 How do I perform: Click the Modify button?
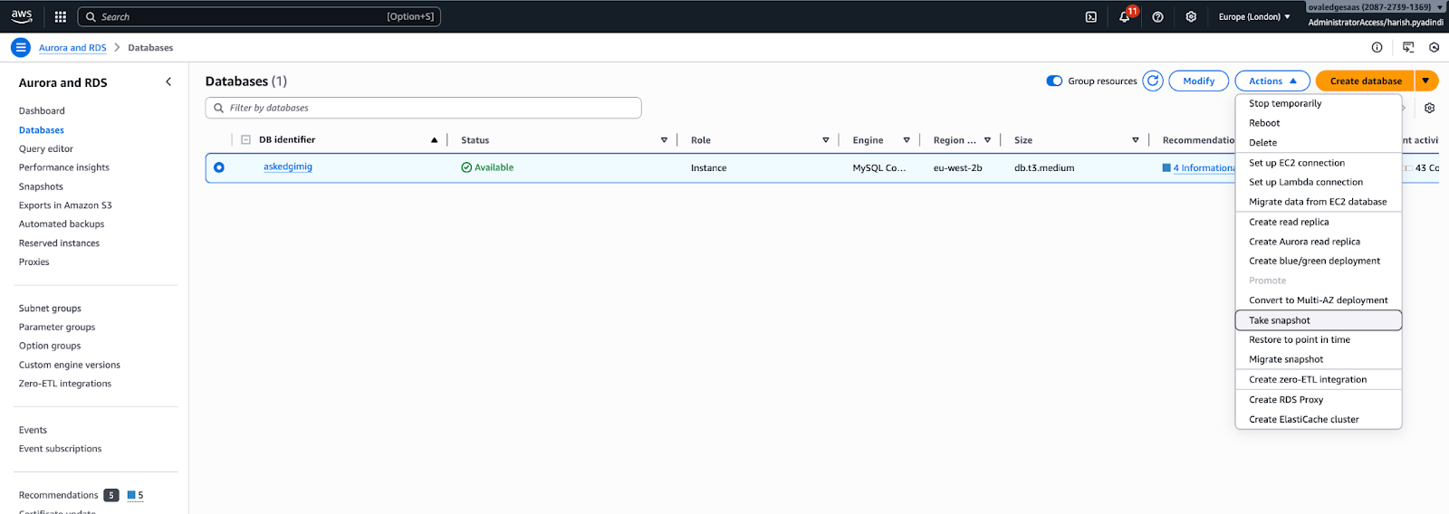(1199, 81)
